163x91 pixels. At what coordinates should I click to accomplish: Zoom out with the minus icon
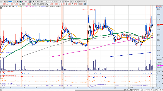(x=159, y=90)
